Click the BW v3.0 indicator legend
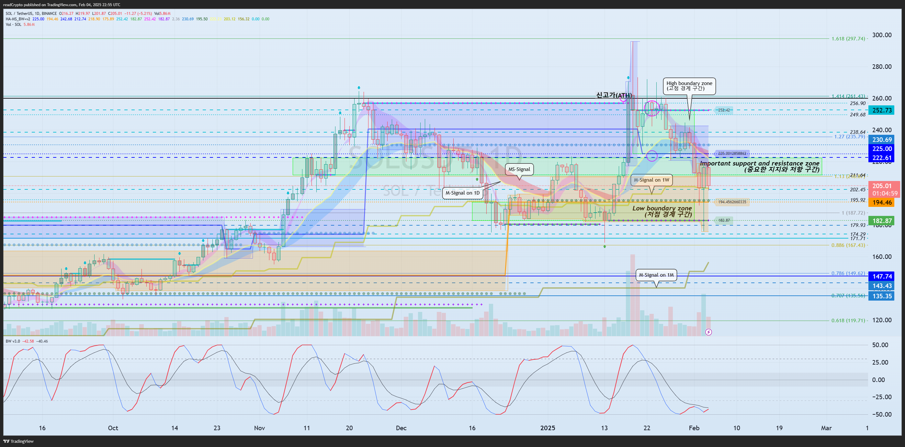905x447 pixels. point(13,341)
